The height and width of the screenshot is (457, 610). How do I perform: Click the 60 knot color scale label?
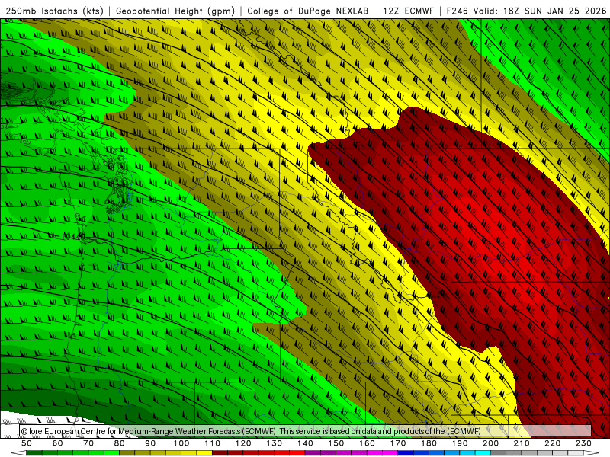pos(58,443)
